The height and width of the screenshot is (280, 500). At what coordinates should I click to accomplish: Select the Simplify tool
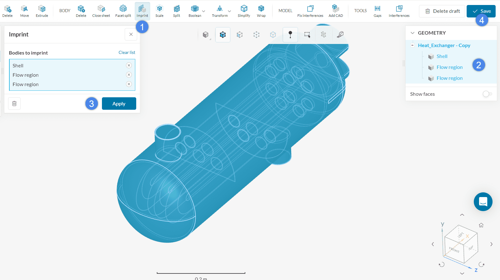pos(244,11)
